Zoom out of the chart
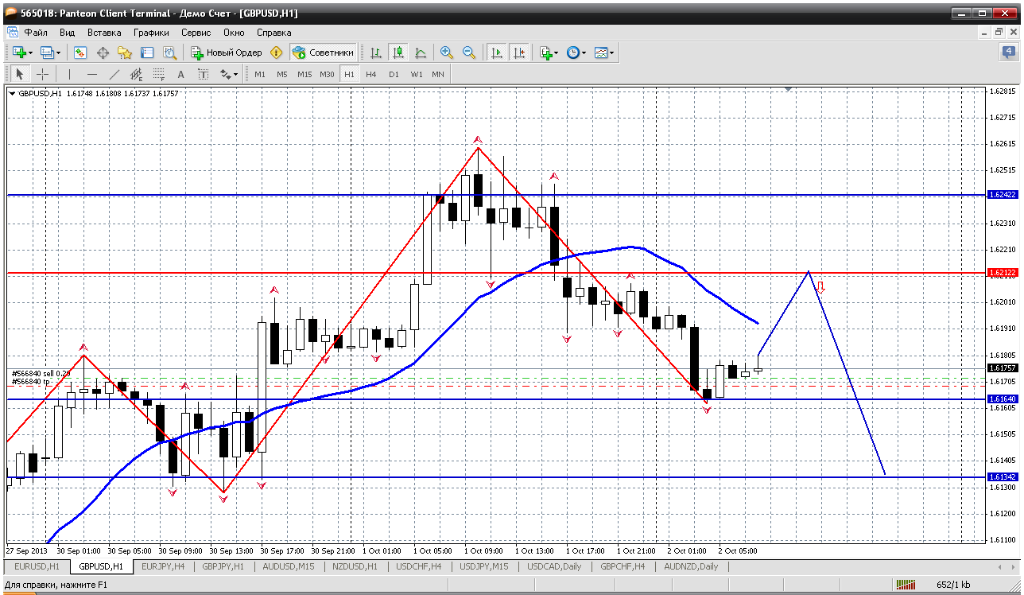1024x595 pixels. [x=469, y=52]
